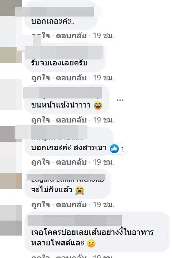Like the ขนหน้าแข้งน่าาาา comment
The width and height of the screenshot is (172, 258).
point(41,120)
